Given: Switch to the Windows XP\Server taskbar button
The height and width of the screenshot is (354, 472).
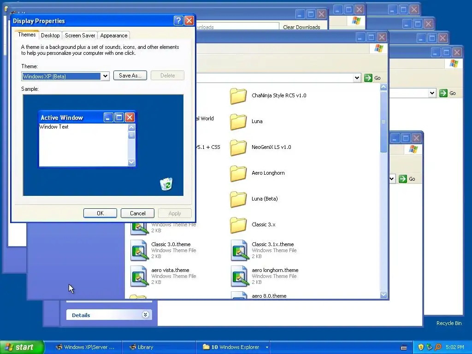Looking at the screenshot, I should coord(86,347).
